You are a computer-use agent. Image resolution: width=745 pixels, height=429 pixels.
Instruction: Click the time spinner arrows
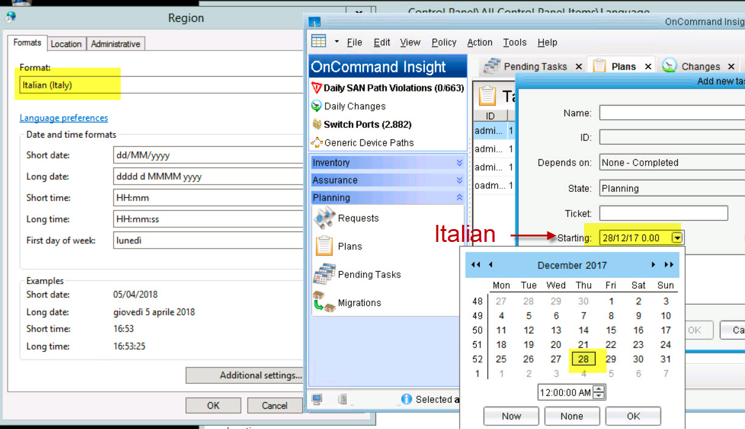click(x=599, y=392)
